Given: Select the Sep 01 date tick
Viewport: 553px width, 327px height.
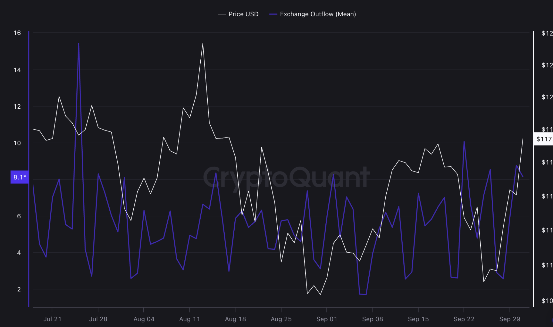Looking at the screenshot, I should pos(327,319).
